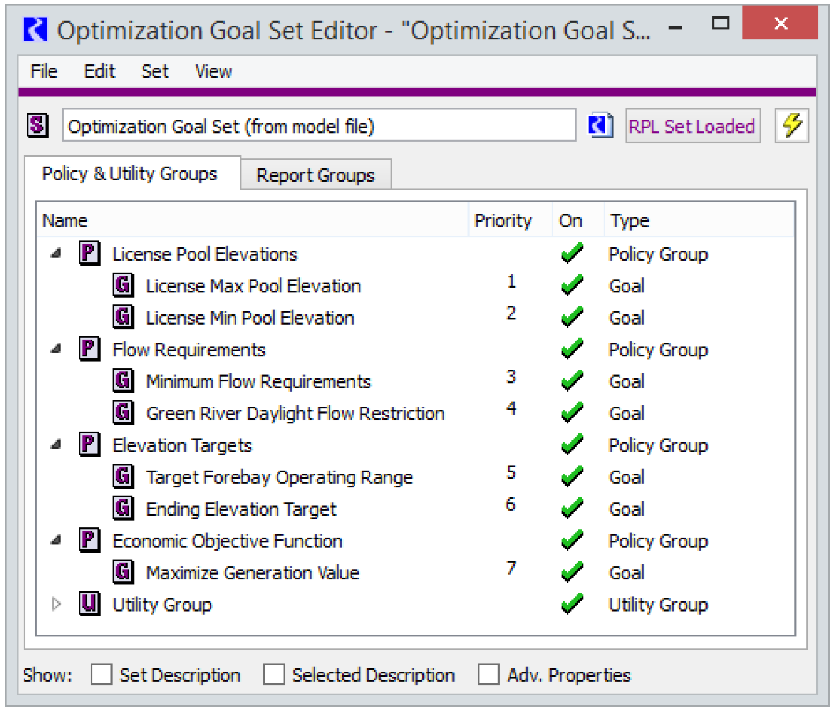This screenshot has height=713, width=833.
Task: Click the G icon for License Max Pool Elevation
Action: (123, 285)
